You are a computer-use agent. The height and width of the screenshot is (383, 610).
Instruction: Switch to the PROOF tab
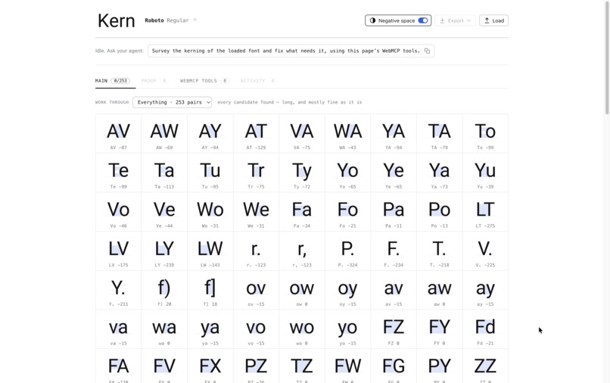[x=154, y=81]
